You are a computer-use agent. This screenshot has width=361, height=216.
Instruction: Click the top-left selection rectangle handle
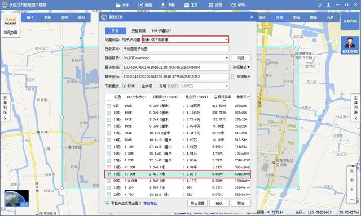tap(62, 47)
